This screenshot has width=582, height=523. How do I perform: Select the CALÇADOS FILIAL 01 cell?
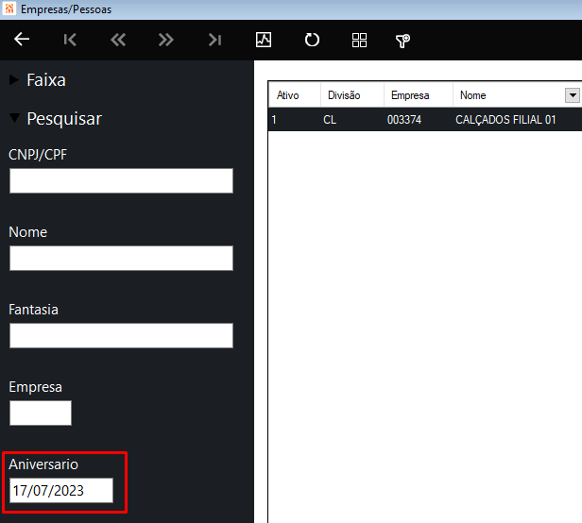(505, 120)
